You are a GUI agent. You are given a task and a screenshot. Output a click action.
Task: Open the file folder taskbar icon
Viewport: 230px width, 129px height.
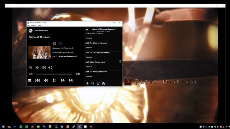[86, 126]
